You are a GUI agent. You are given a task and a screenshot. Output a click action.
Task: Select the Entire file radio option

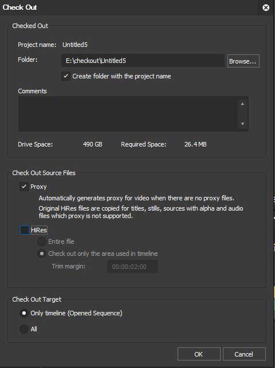pos(42,242)
